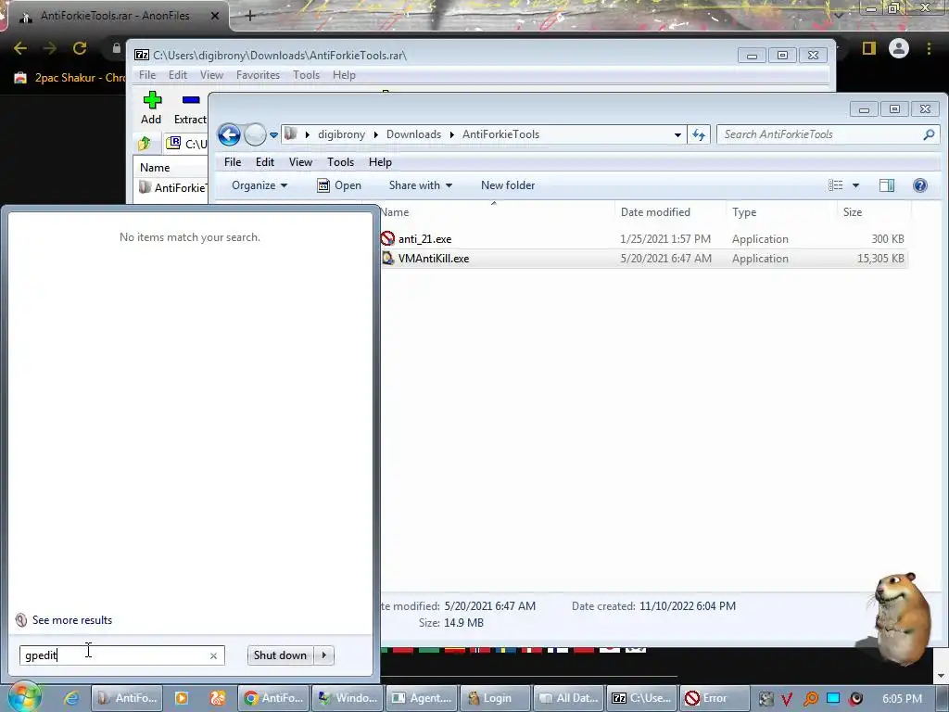
Task: Click the 15,305 KB size cell
Action: 880,259
